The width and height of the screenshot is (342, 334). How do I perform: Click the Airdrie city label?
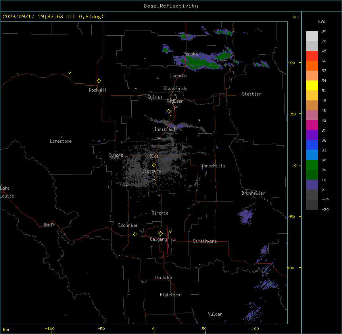click(160, 213)
